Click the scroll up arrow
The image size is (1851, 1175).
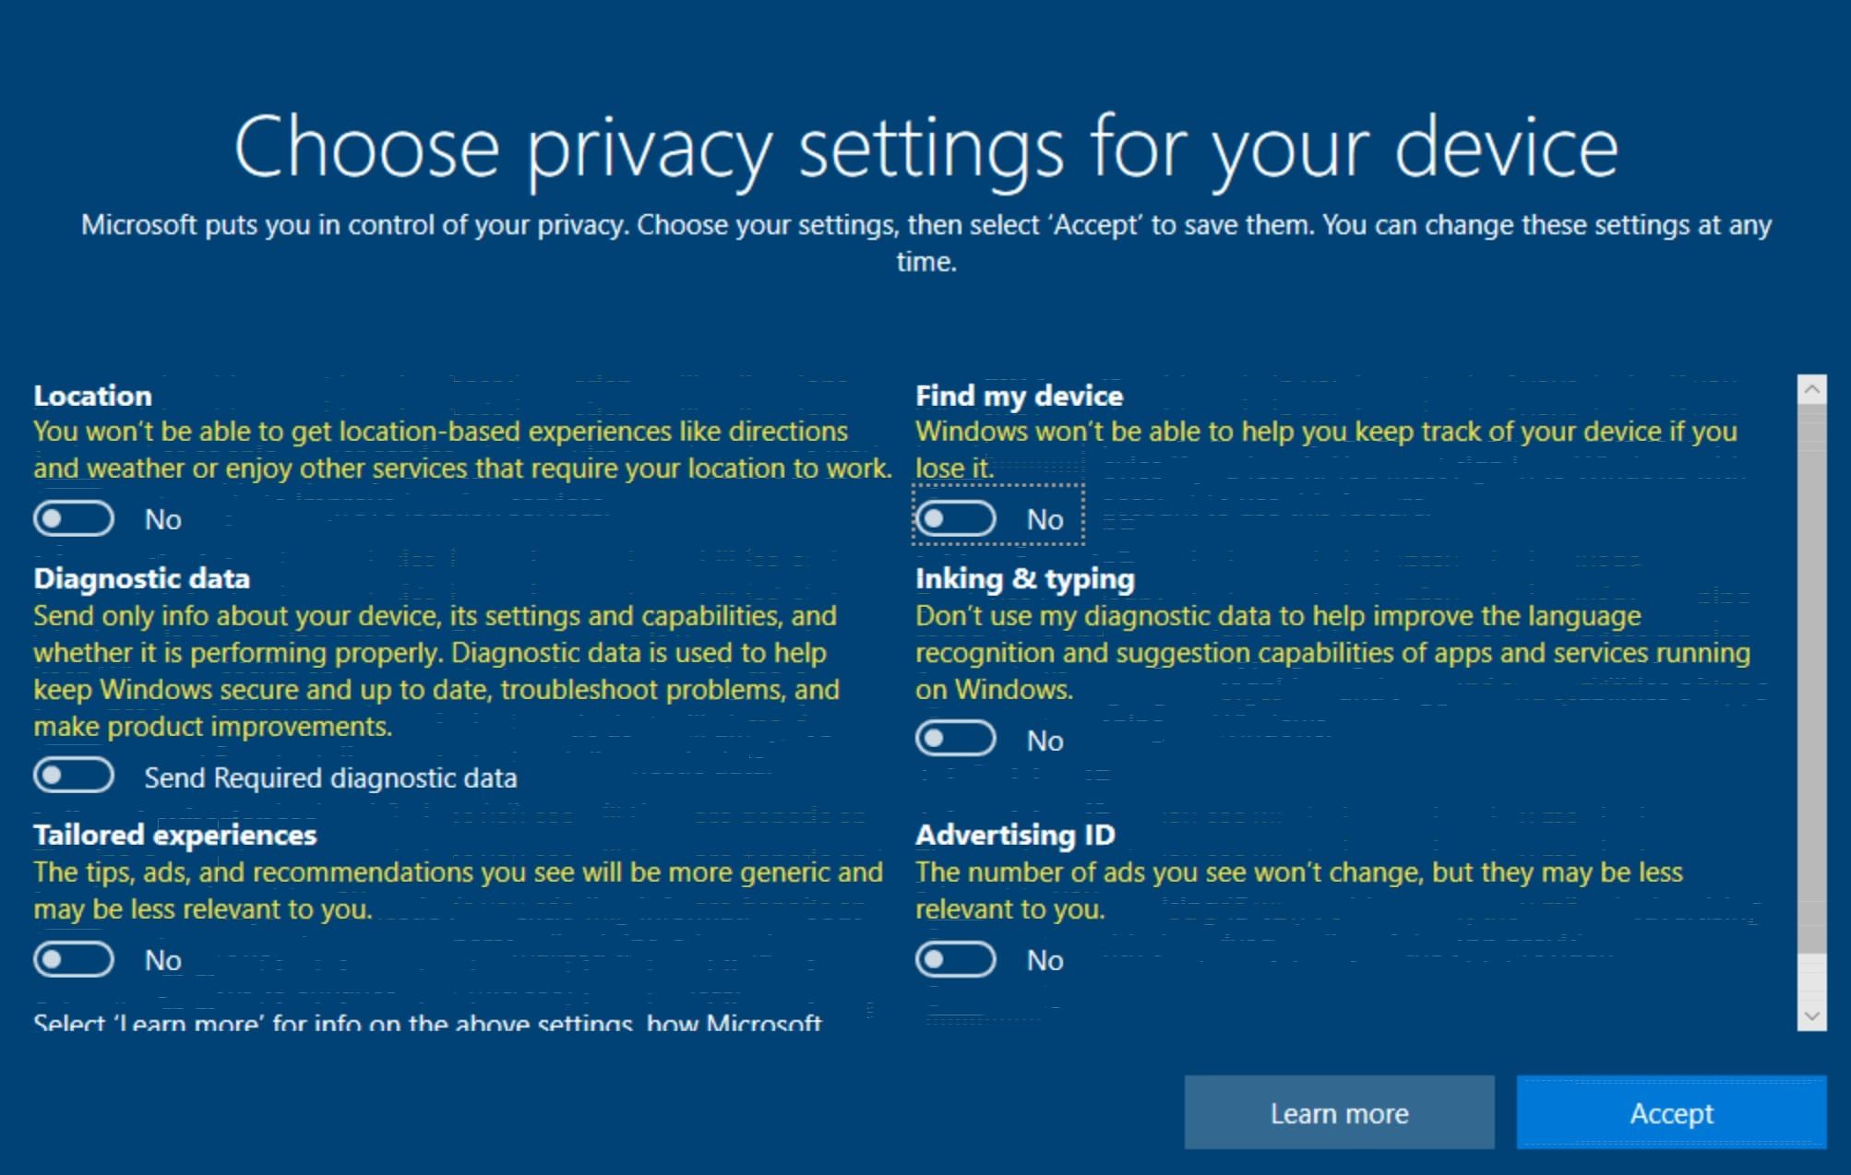[1811, 390]
